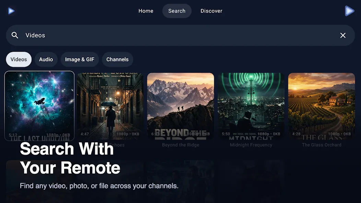
Task: Click the 4:28 duration label
Action: [296, 134]
